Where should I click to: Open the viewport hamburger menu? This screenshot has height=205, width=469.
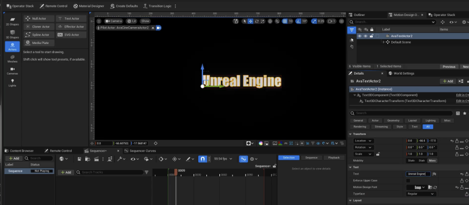(99, 21)
